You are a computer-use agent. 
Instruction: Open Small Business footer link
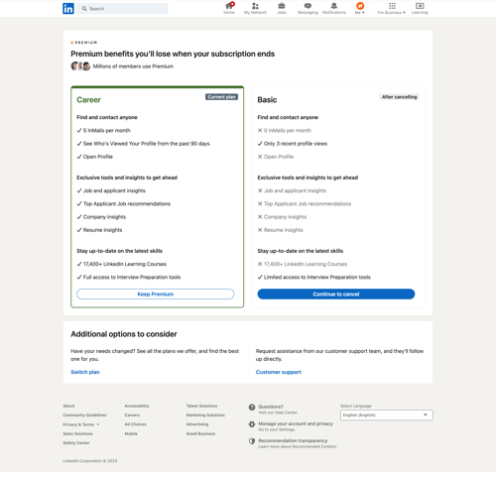point(200,433)
